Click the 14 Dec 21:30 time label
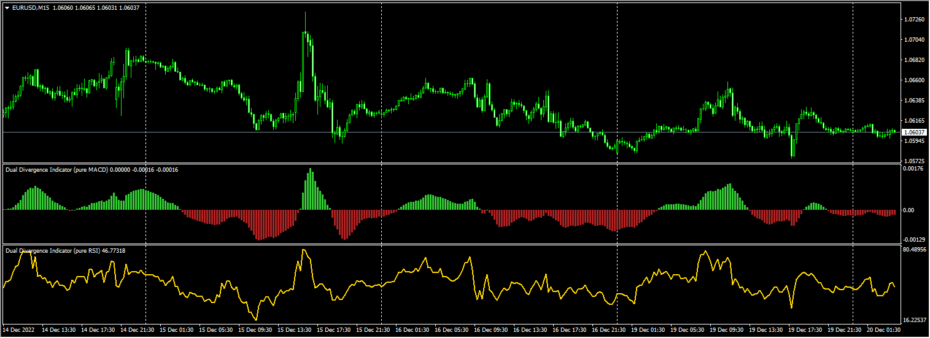 coord(138,329)
